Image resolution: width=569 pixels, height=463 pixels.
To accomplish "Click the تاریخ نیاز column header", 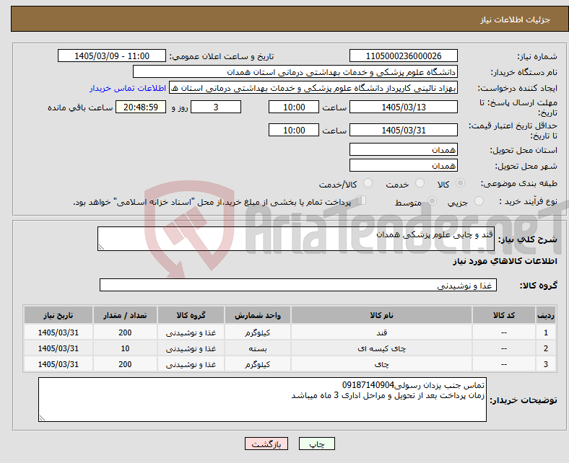I will (58, 315).
